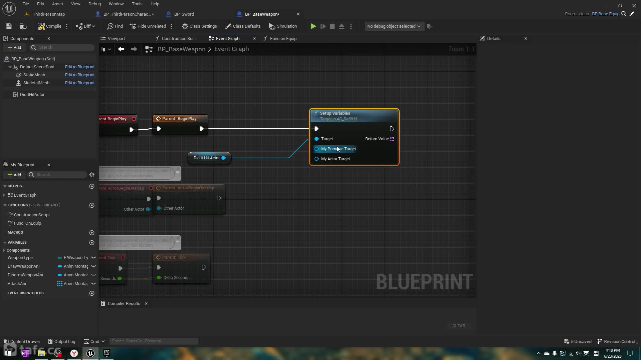The image size is (641, 360).
Task: Open Class Defaults
Action: 243,26
